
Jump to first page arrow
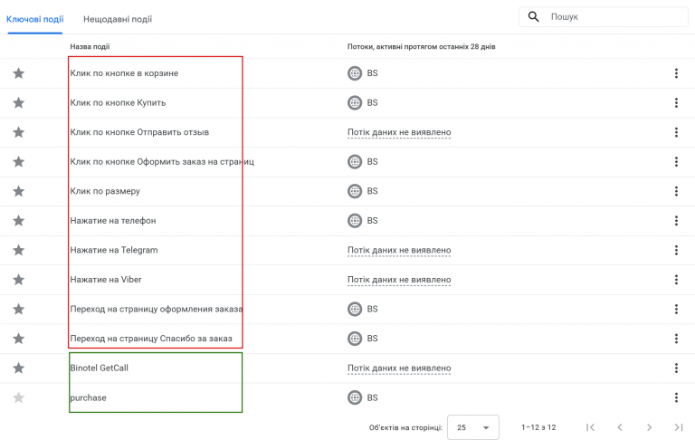590,427
